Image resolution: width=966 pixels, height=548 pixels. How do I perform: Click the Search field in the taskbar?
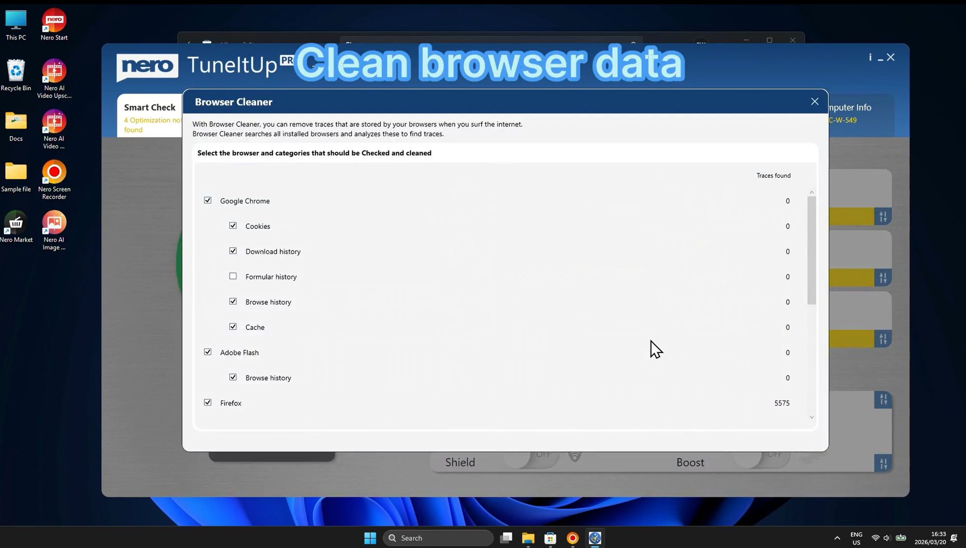click(437, 537)
